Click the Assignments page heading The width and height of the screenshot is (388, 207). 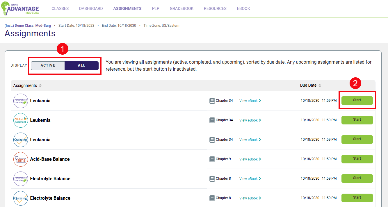click(x=30, y=33)
